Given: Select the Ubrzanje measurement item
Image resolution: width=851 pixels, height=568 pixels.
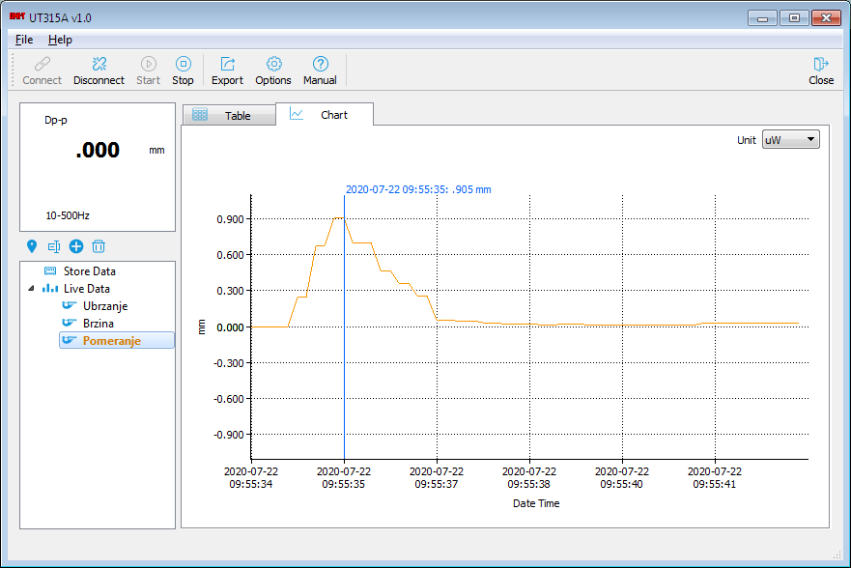Looking at the screenshot, I should [104, 306].
